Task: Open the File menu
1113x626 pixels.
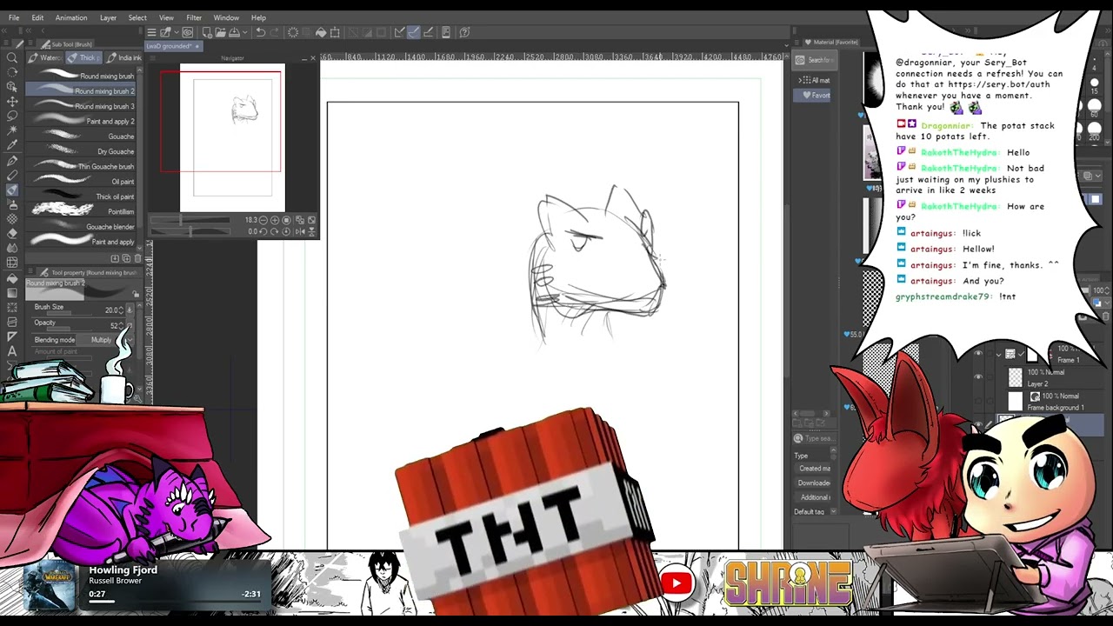Action: coord(14,17)
